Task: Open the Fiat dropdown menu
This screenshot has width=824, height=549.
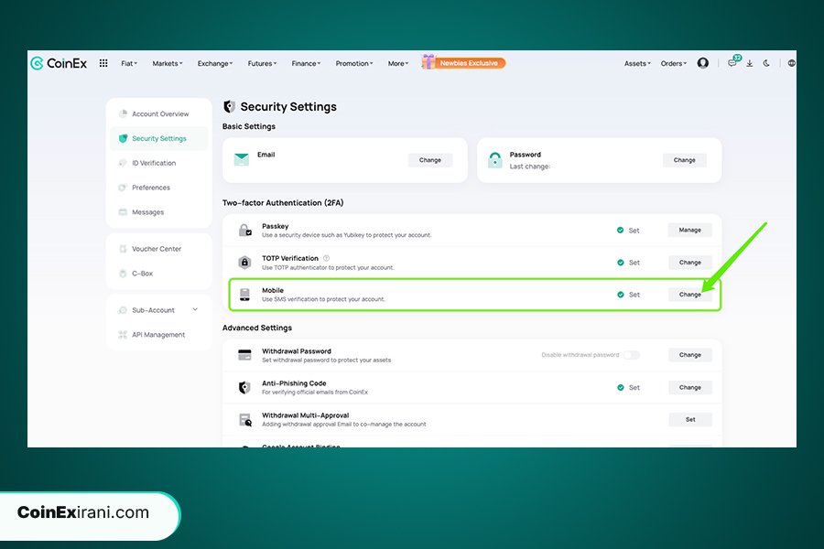Action: pyautogui.click(x=129, y=63)
